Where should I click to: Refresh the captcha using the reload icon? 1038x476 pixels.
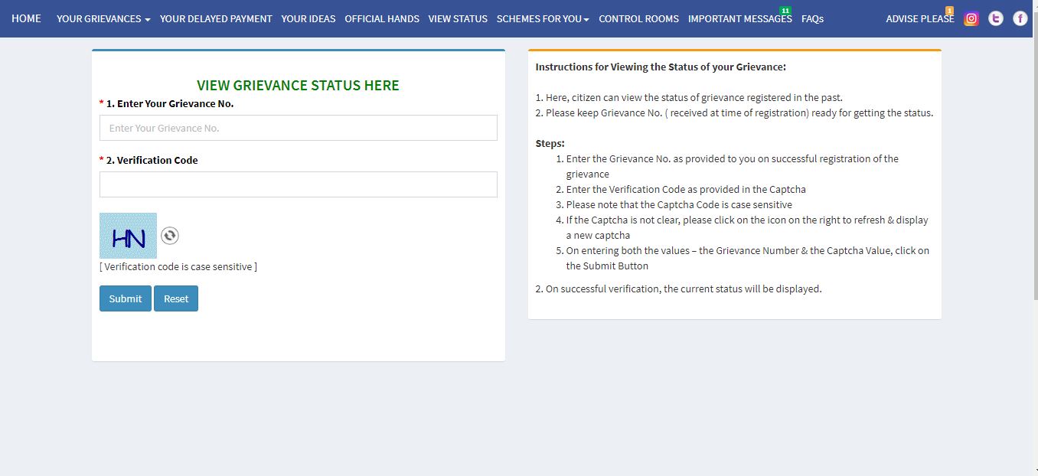coord(169,236)
